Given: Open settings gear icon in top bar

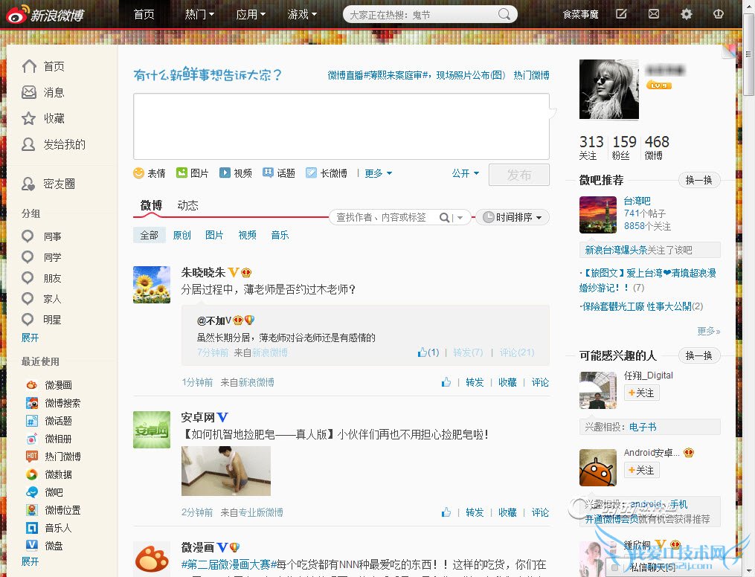Looking at the screenshot, I should pos(686,14).
